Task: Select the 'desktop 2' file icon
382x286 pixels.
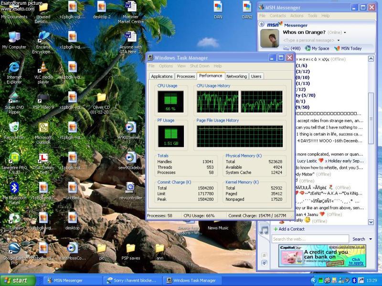Action: click(102, 10)
